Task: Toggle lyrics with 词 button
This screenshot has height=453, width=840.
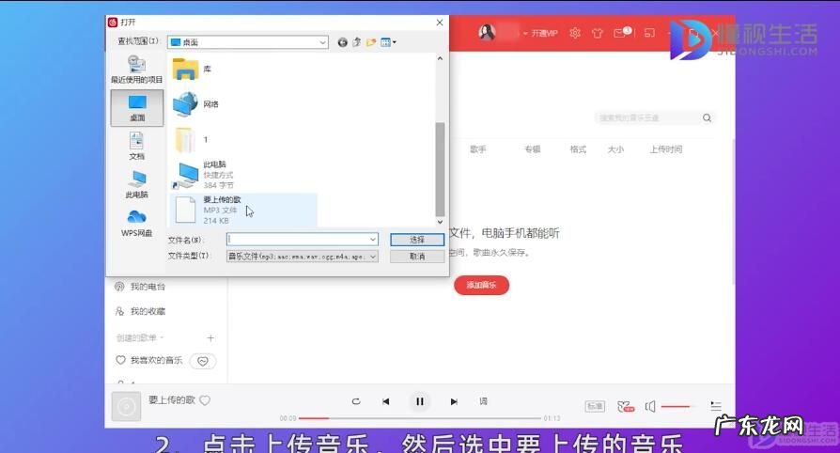Action: point(484,401)
